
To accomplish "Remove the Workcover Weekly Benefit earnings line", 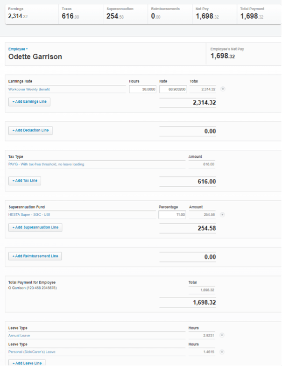I will [x=223, y=89].
